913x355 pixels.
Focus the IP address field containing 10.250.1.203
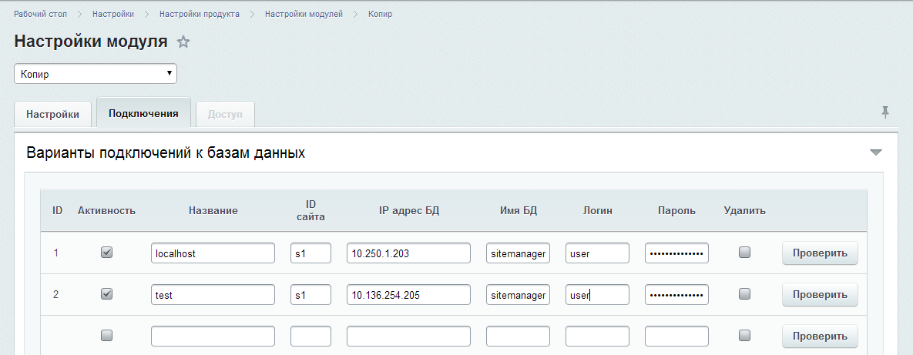(408, 253)
